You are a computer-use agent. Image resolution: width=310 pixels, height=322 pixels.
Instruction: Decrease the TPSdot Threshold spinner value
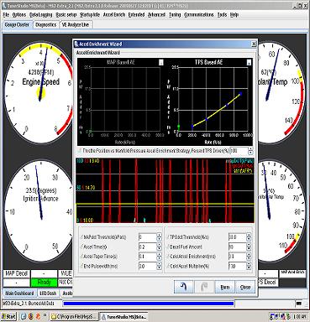249,239
